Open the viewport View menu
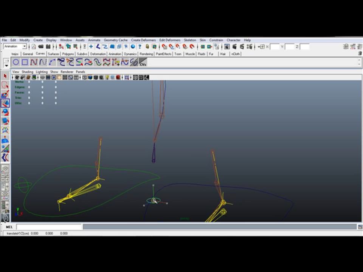363x272 pixels. 16,72
